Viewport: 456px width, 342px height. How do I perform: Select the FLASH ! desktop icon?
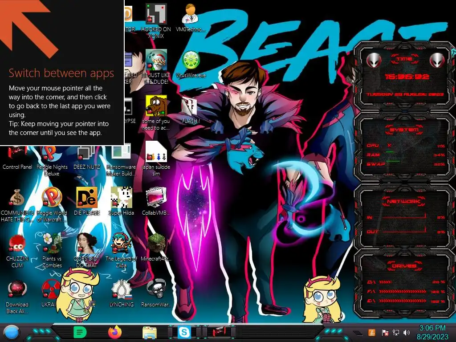coord(191,110)
